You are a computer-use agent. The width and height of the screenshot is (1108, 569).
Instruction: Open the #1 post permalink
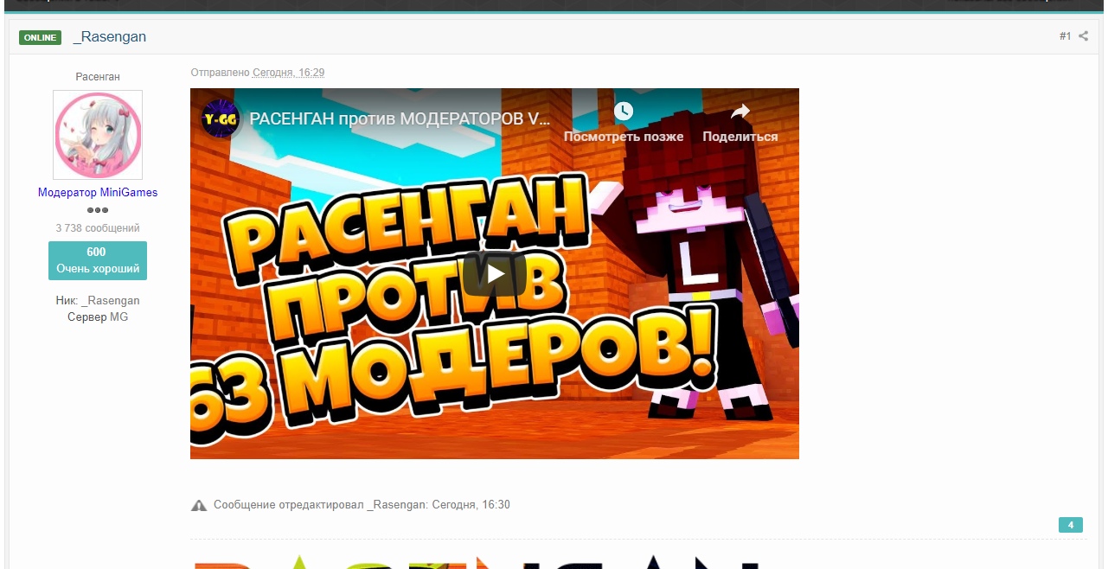click(1065, 36)
